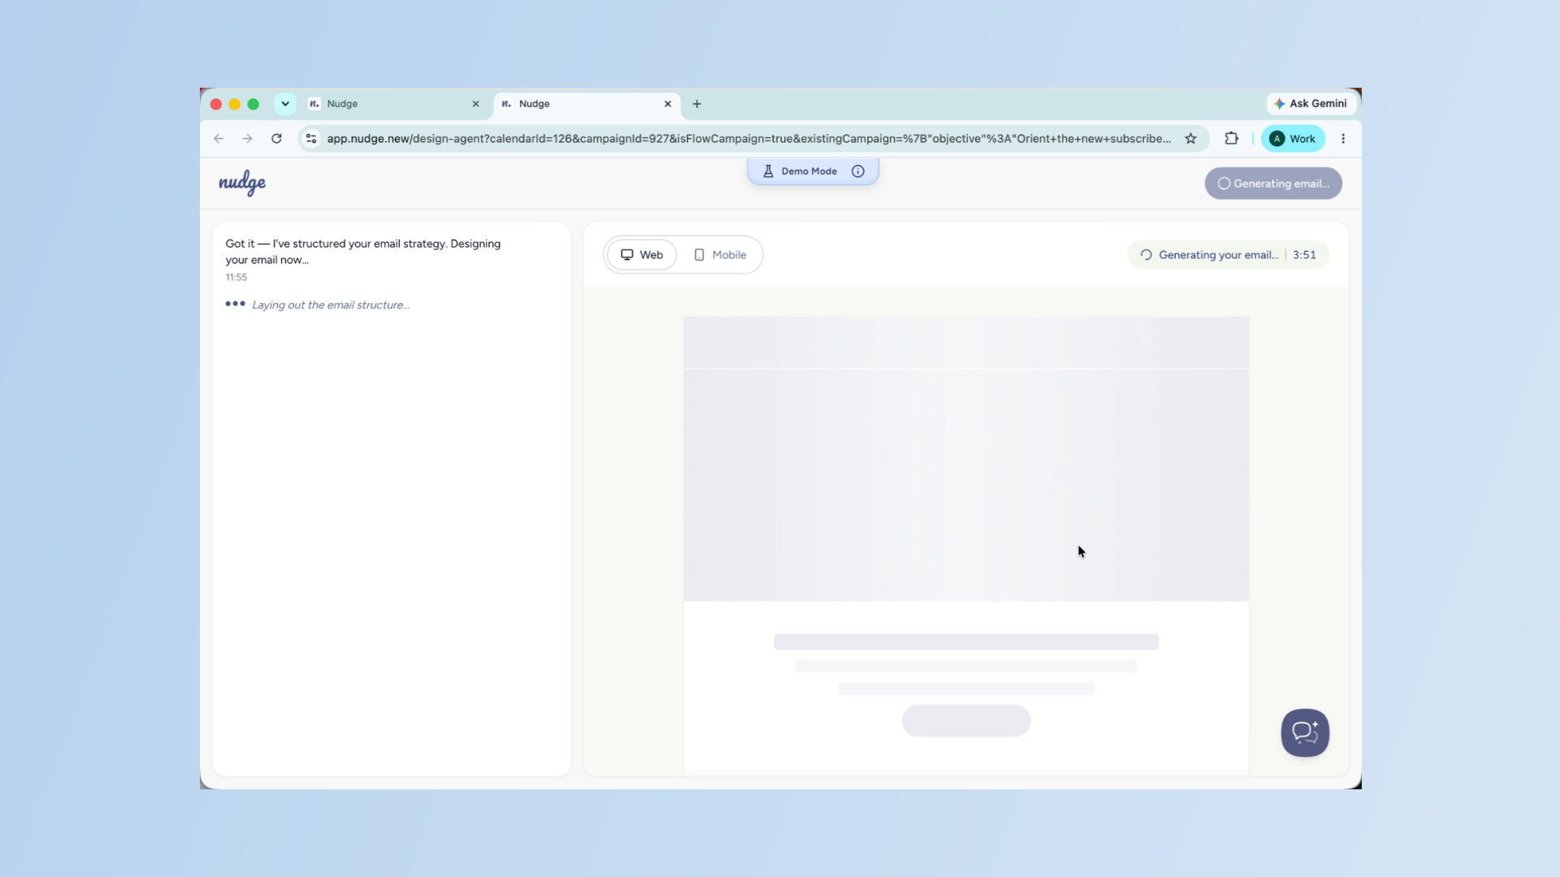The height and width of the screenshot is (877, 1560).
Task: Go forward in browser history
Action: point(247,139)
